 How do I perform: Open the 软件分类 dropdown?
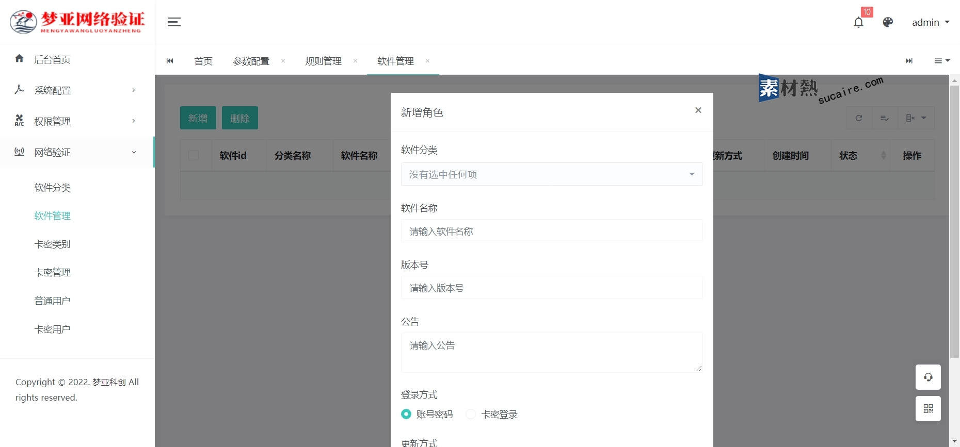coord(551,174)
